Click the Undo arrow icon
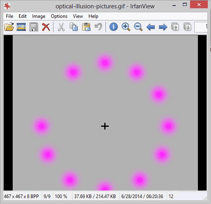 [98, 27]
